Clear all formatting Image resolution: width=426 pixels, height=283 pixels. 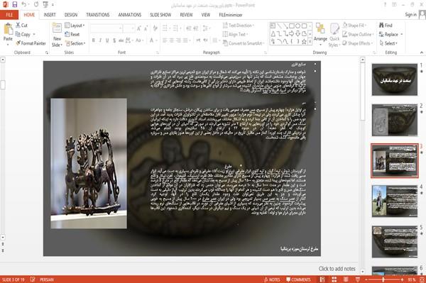[155, 28]
